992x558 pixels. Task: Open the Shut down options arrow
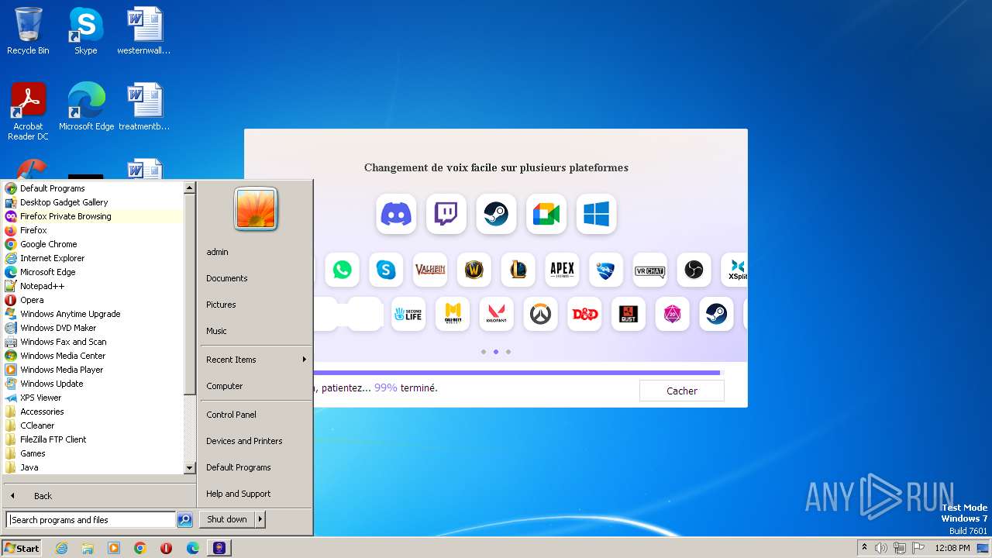point(260,519)
